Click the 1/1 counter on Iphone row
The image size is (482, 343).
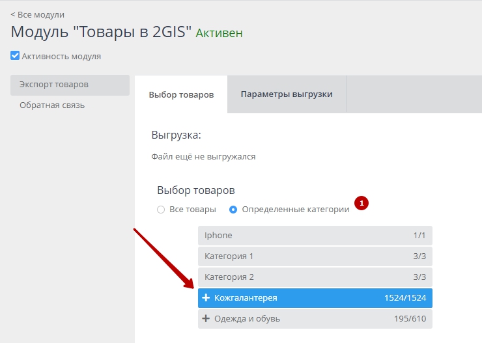tap(419, 236)
